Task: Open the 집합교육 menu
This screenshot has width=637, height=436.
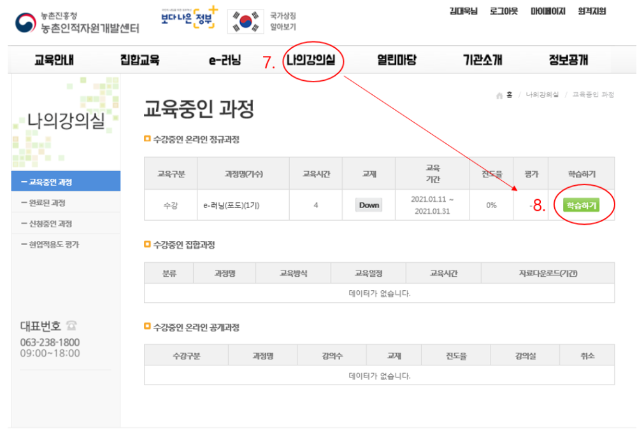Action: point(140,60)
